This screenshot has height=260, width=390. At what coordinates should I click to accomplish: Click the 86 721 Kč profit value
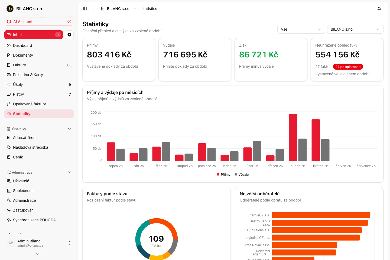coord(259,55)
